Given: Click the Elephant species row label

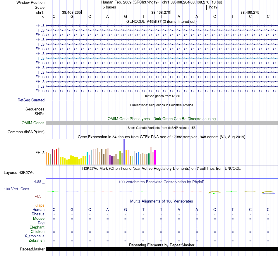Looking at the screenshot, I should point(37,227).
